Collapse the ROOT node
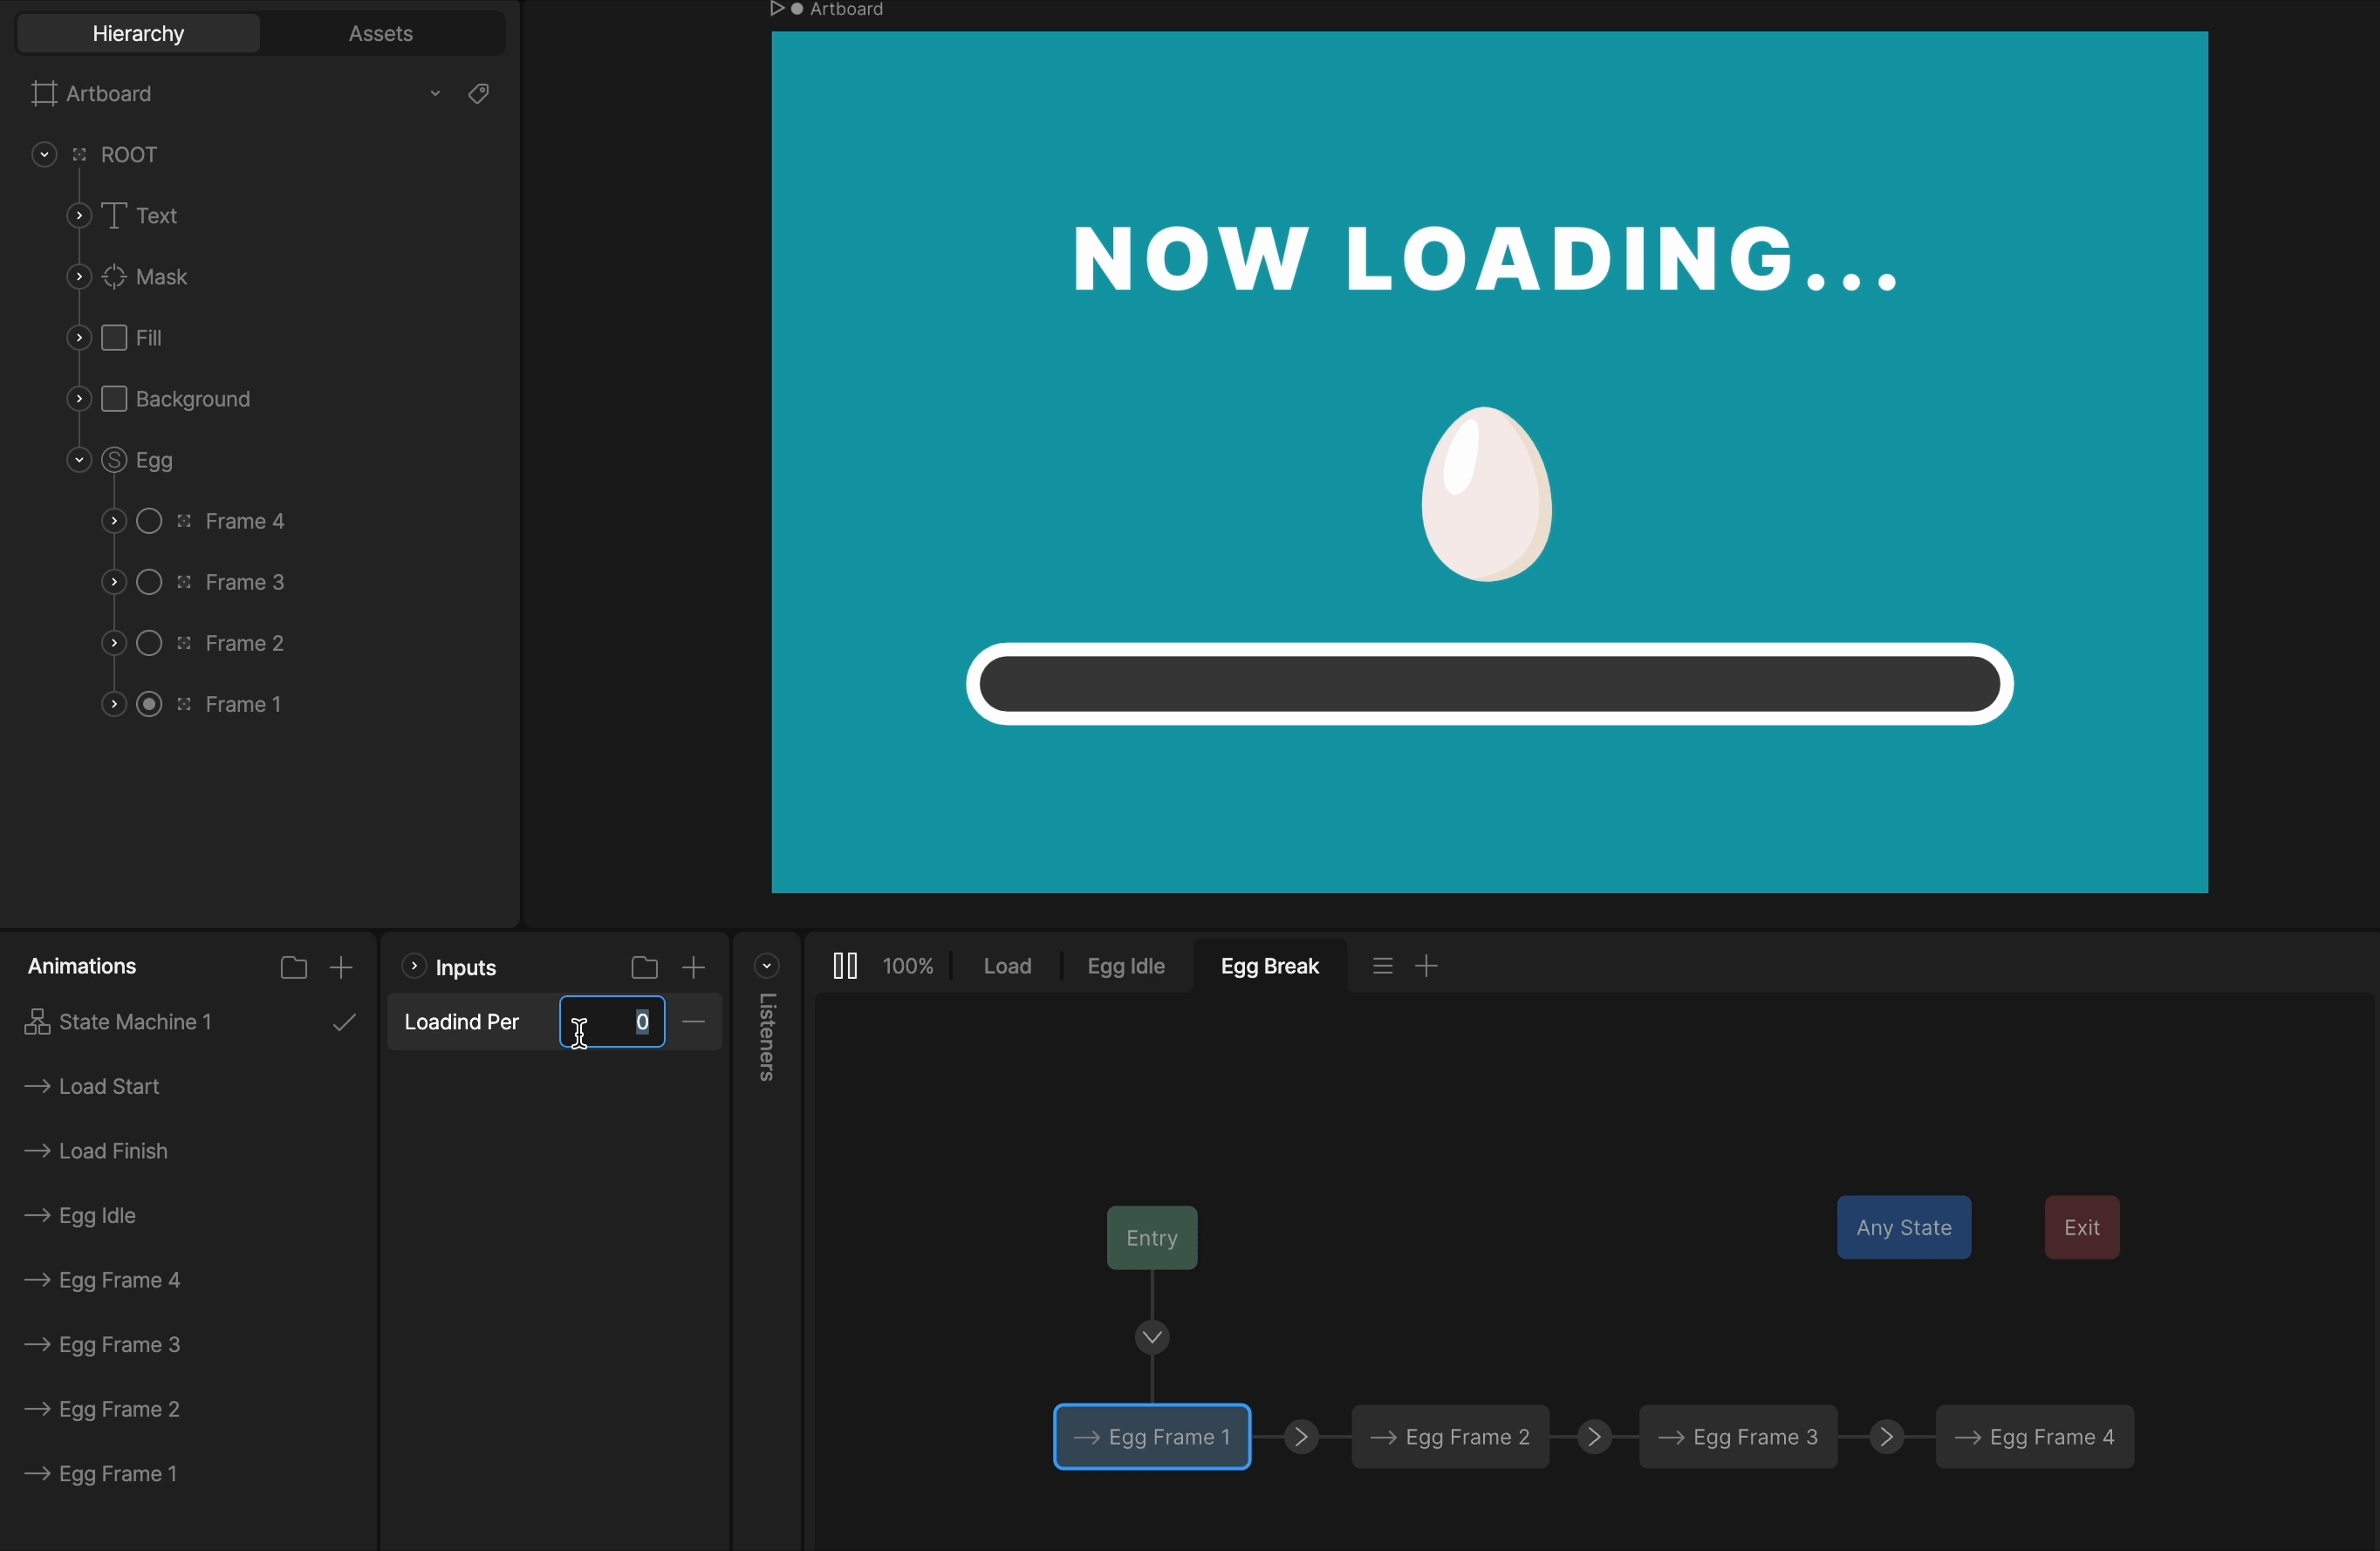Viewport: 2380px width, 1551px height. click(43, 155)
